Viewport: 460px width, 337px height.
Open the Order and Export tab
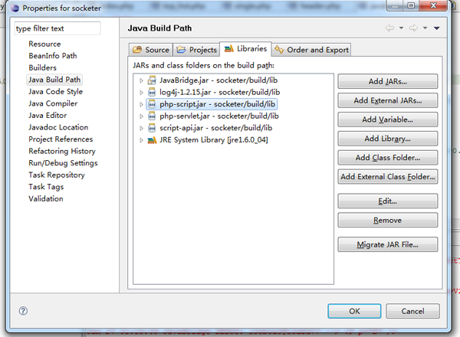(x=312, y=50)
